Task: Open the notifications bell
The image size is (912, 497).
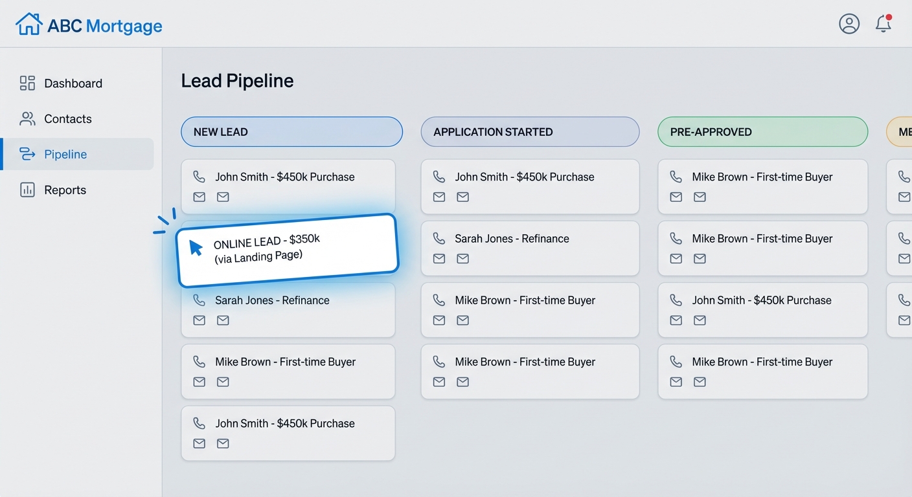Action: point(883,23)
